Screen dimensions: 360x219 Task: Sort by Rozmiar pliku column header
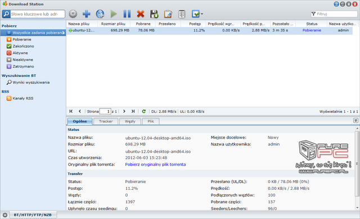point(114,24)
